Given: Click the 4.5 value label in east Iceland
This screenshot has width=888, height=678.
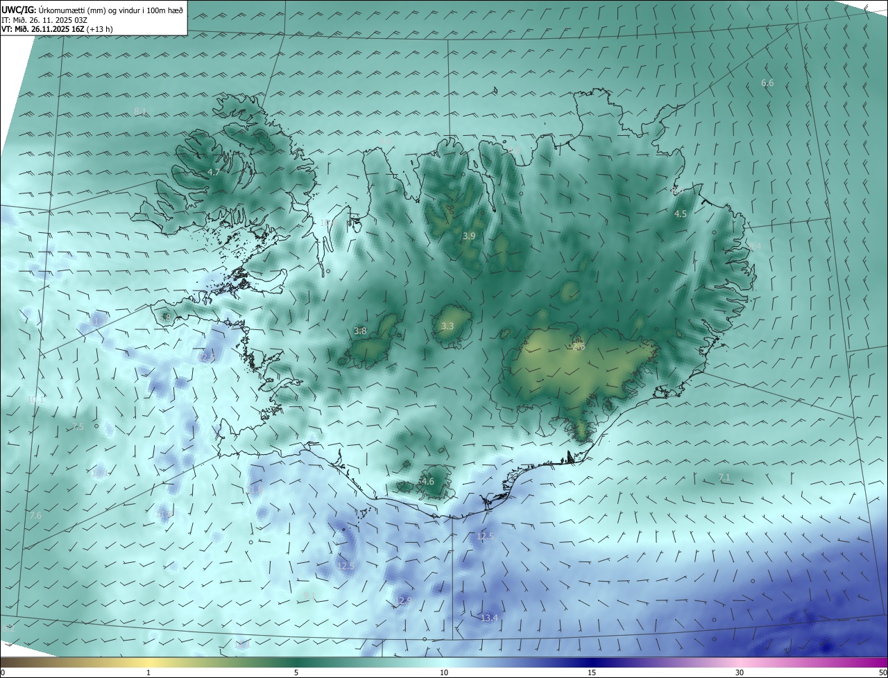Looking at the screenshot, I should [681, 214].
